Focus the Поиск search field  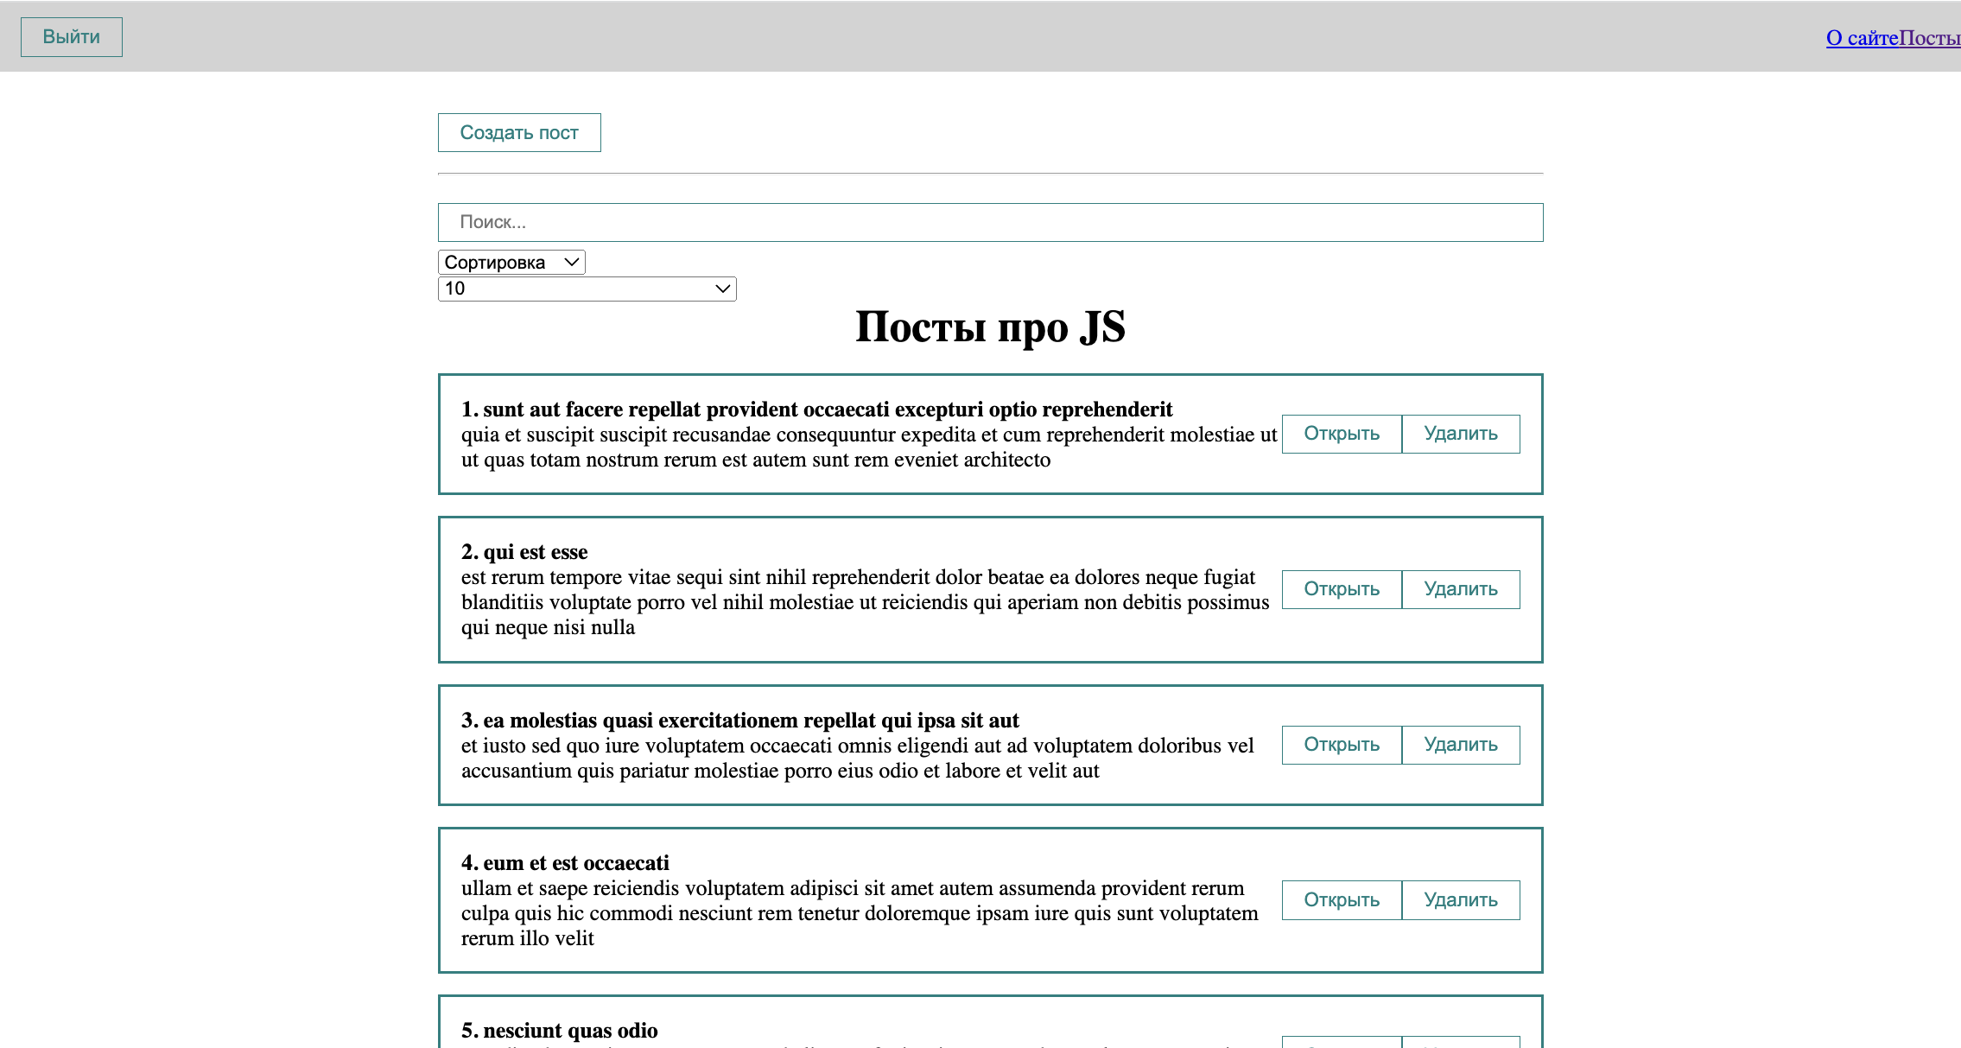[x=990, y=222]
